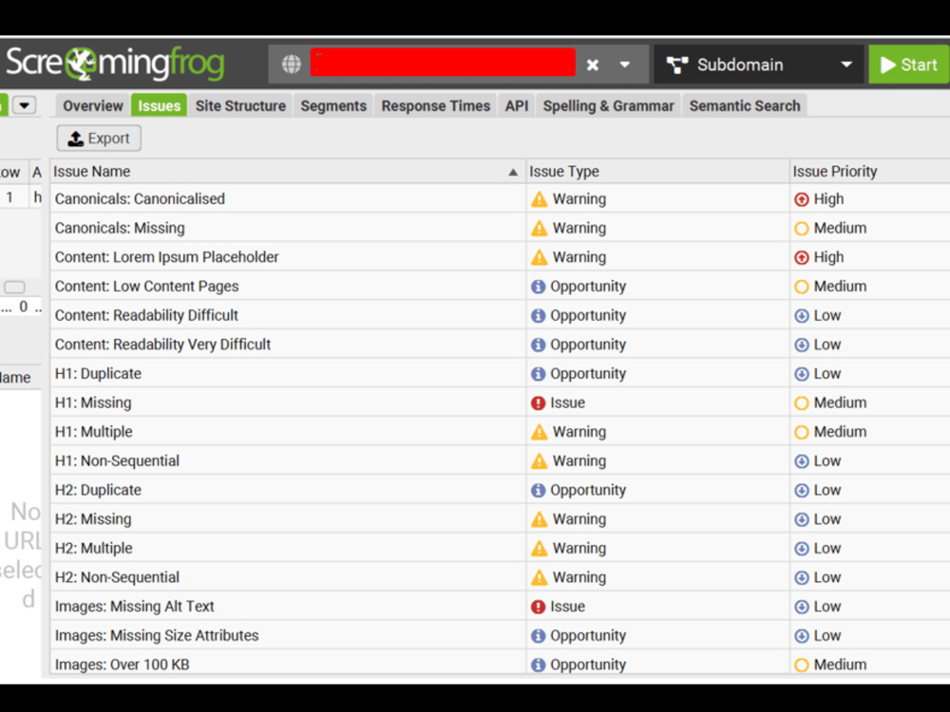Click Medium priority icon for H1: Missing
950x712 pixels.
click(802, 403)
